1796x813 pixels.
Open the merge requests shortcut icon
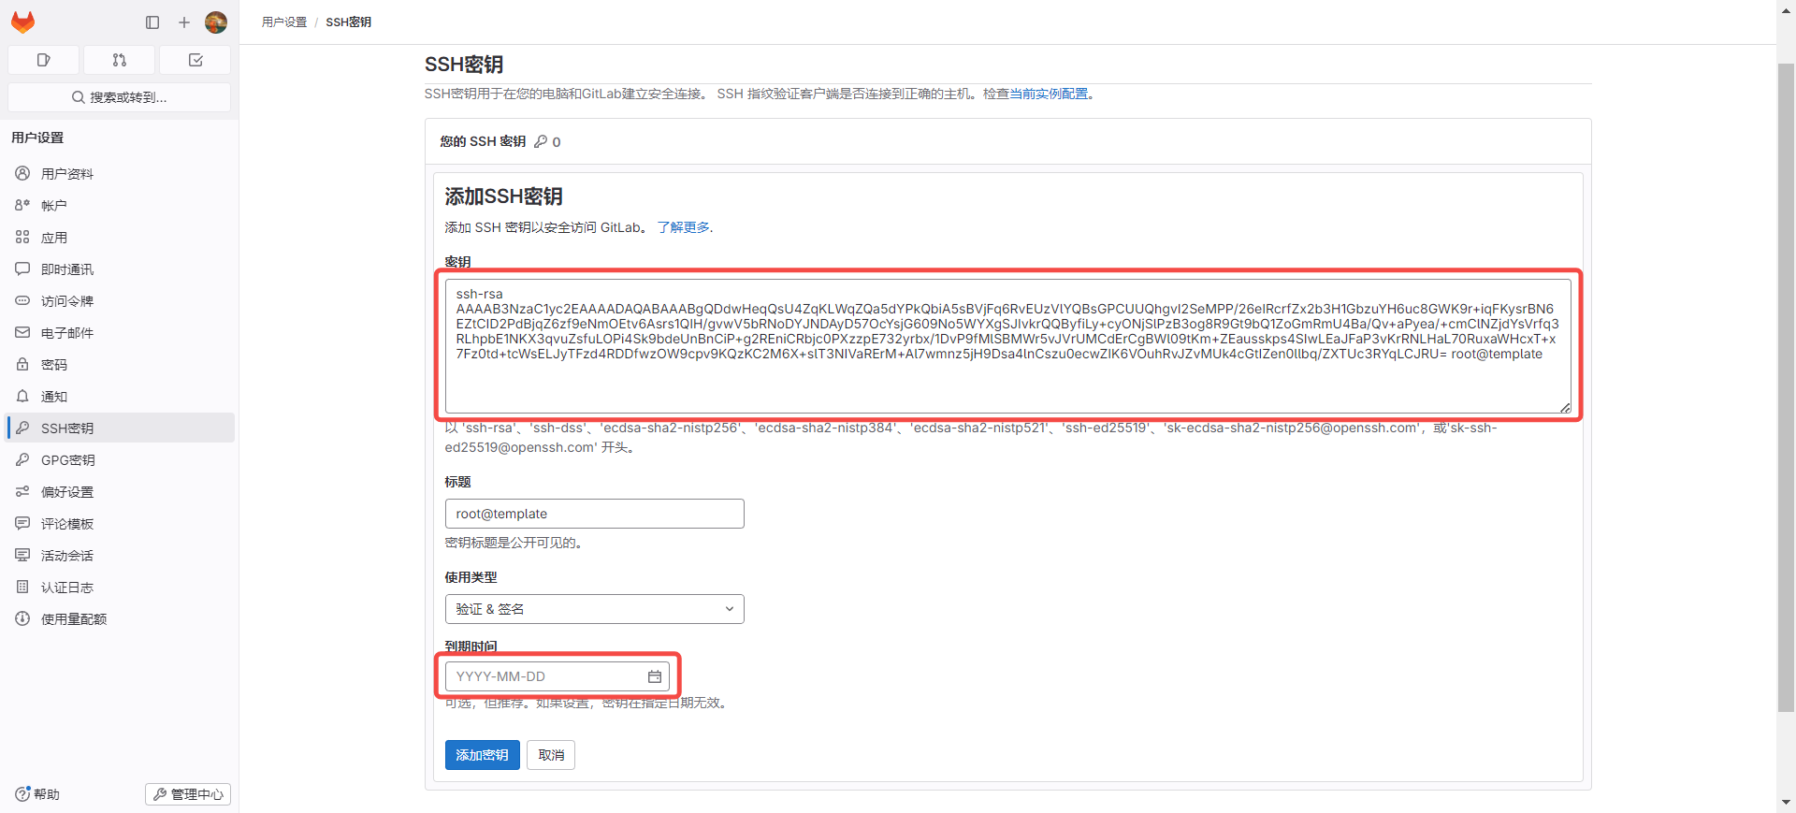coord(119,60)
